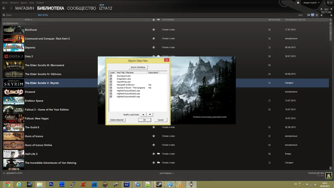Open the ВСЕ ИГРЫ filter dropdown

click(43, 15)
